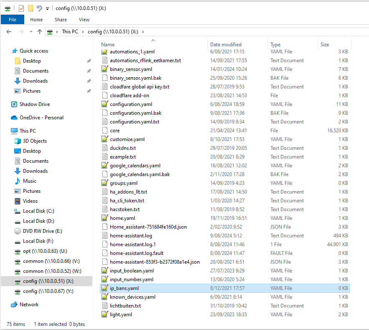Sort by the Name column header
Image resolution: width=369 pixels, height=330 pixels.
click(x=108, y=44)
